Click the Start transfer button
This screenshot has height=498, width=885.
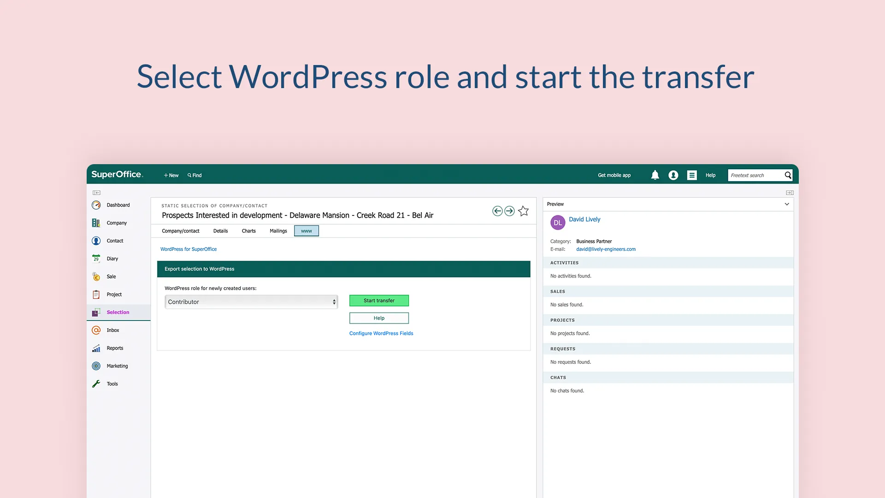point(379,301)
